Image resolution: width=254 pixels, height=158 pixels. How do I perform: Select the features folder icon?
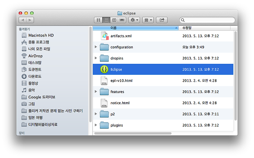(x=104, y=92)
